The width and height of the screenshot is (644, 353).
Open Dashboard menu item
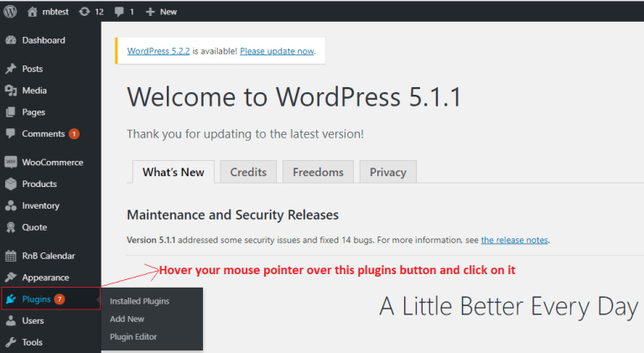(44, 40)
